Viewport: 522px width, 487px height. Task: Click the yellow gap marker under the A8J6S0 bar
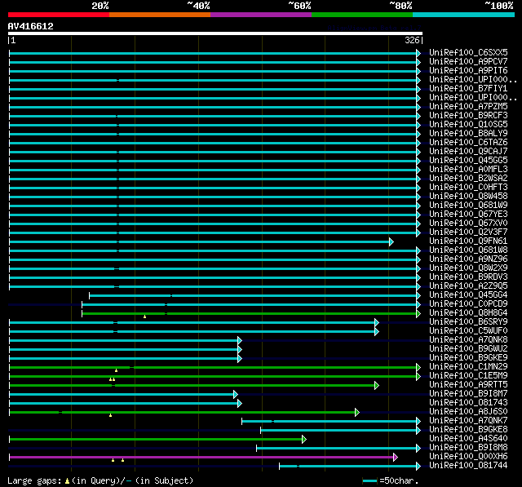pyautogui.click(x=110, y=415)
